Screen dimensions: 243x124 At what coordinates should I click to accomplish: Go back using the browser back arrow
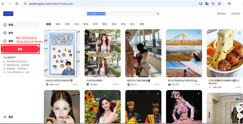3,4
